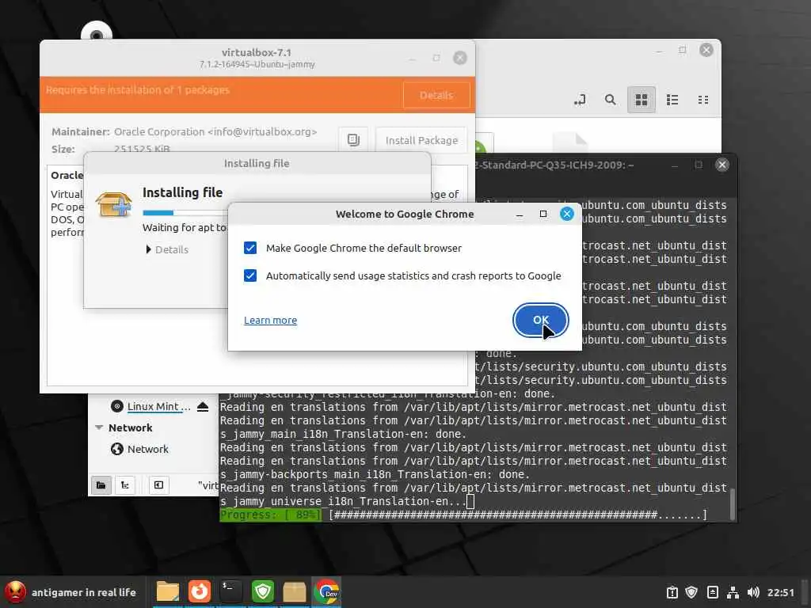Launch Firefox from the taskbar
Viewport: 811px width, 608px height.
199,592
